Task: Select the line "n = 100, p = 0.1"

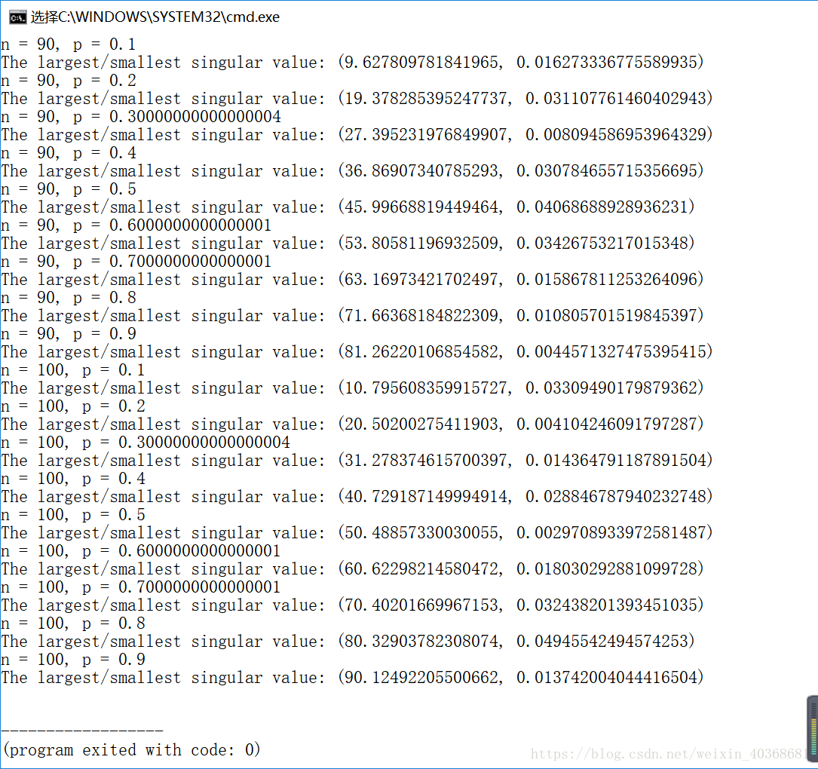Action: click(73, 370)
